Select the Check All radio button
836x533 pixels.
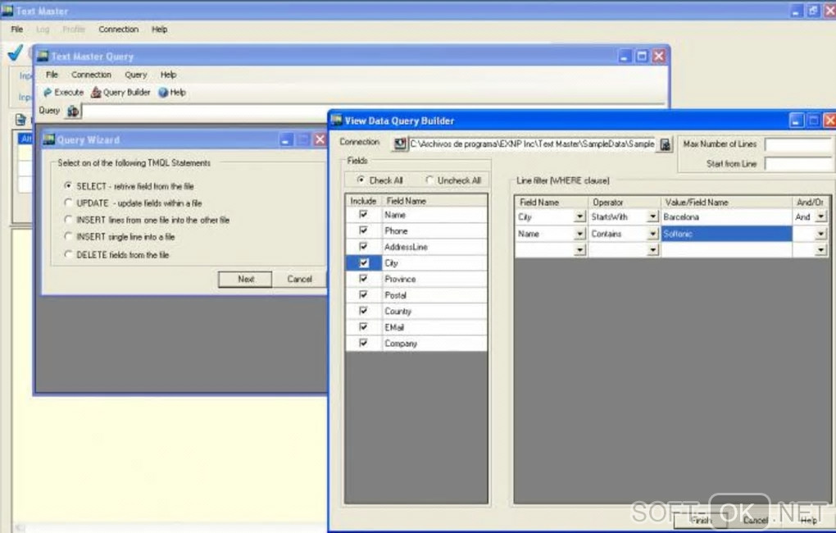click(361, 180)
